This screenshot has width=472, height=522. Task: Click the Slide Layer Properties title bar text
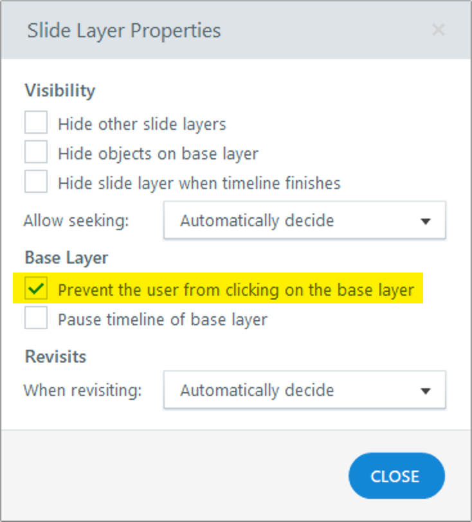tap(123, 31)
